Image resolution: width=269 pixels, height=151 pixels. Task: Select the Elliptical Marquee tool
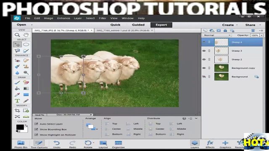tap(26, 44)
